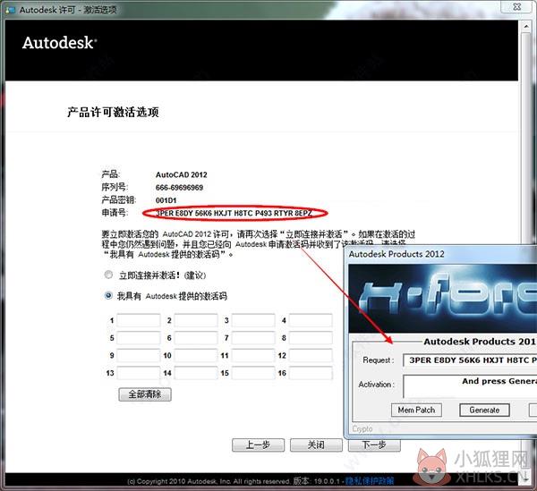
Task: Click activation code field 14
Action: (x=196, y=373)
